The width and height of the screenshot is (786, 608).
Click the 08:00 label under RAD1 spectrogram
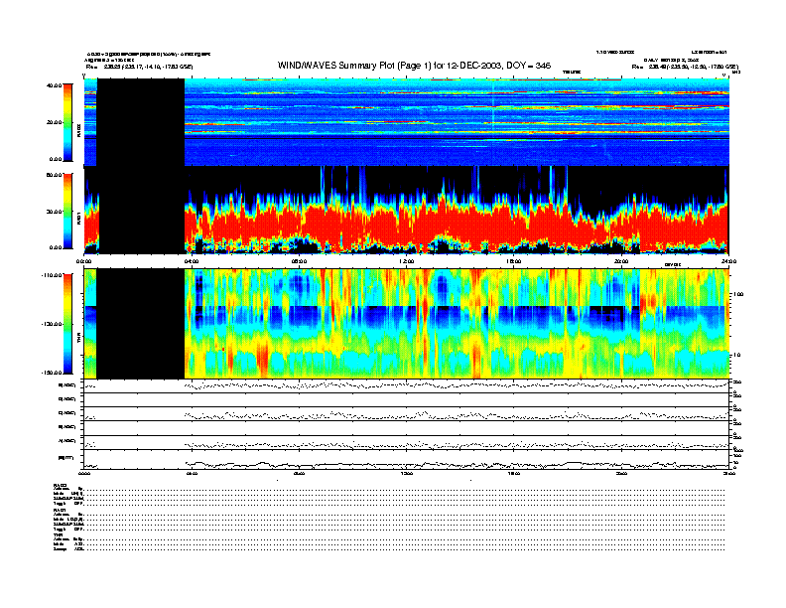299,261
